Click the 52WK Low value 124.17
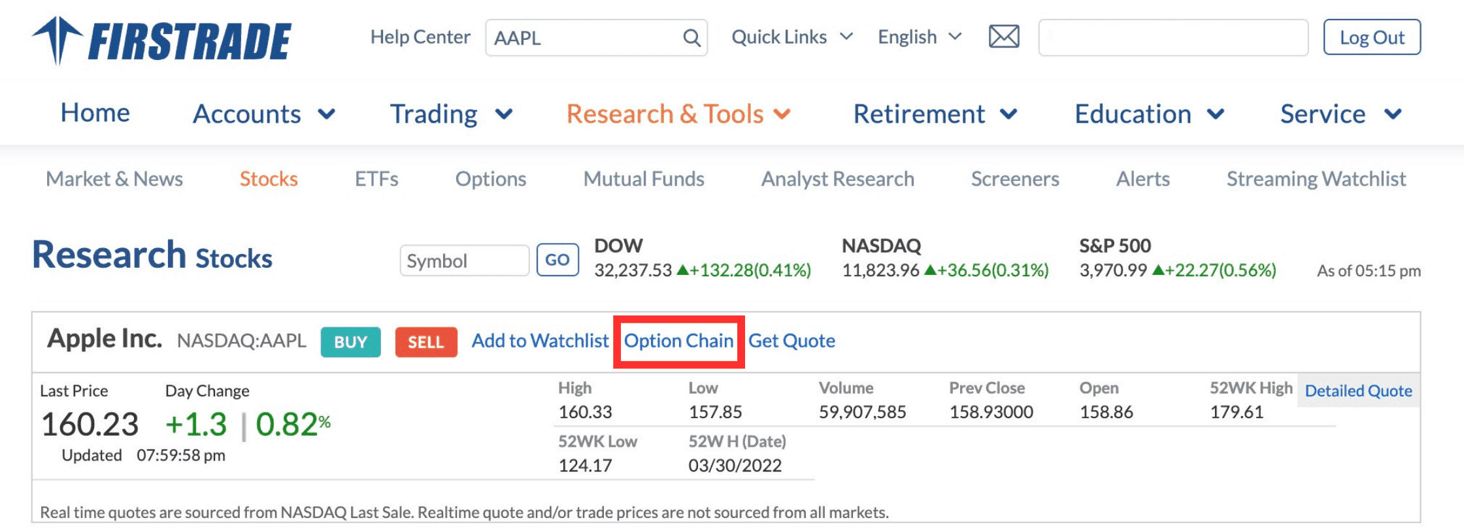This screenshot has width=1464, height=531. click(x=585, y=466)
